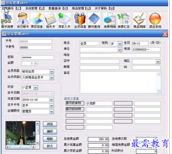Click the 总消费金额 280.00 field
The height and width of the screenshot is (154, 172).
(98, 139)
